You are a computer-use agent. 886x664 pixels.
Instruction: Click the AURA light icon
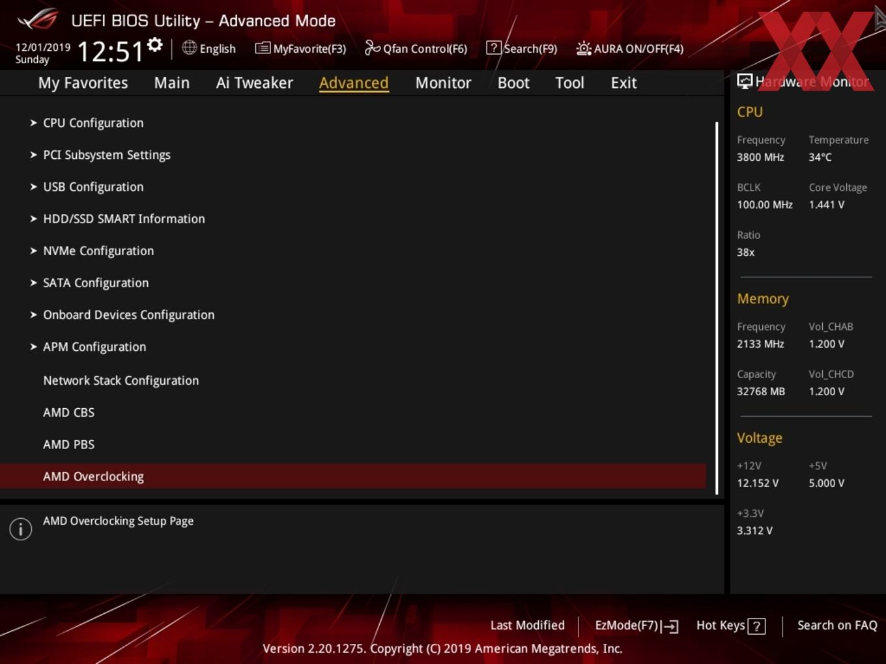point(584,48)
